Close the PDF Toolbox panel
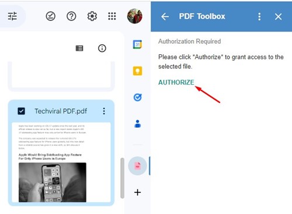The image size is (292, 214). point(278,16)
